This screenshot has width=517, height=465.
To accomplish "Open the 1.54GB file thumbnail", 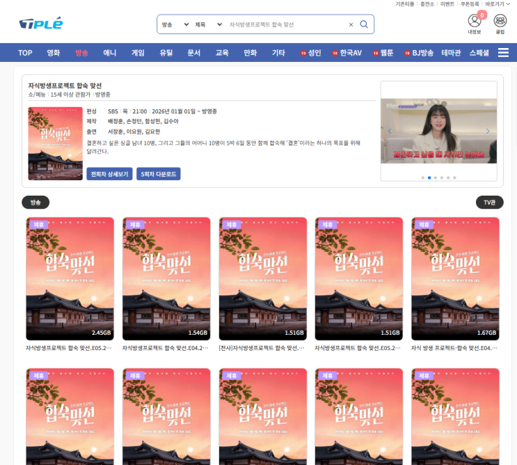I will (x=166, y=278).
